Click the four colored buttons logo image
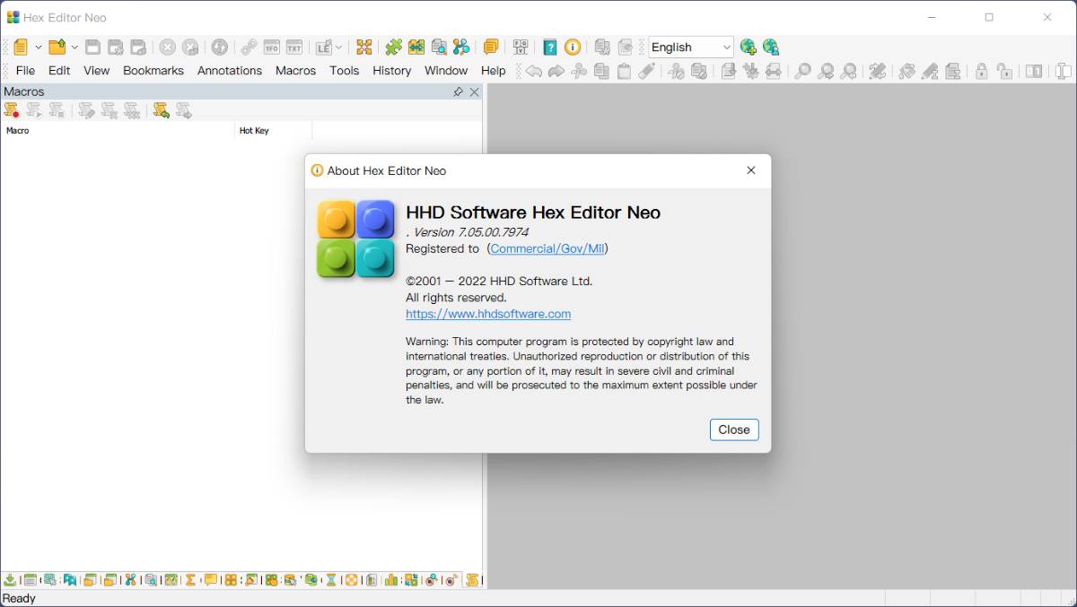This screenshot has height=607, width=1077. click(356, 238)
